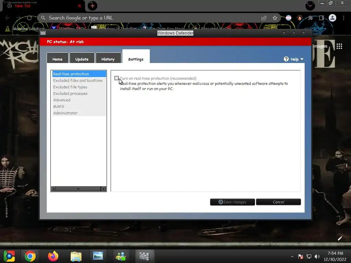Click the customize Chrome pencil icon
The height and width of the screenshot is (263, 351).
point(340,238)
